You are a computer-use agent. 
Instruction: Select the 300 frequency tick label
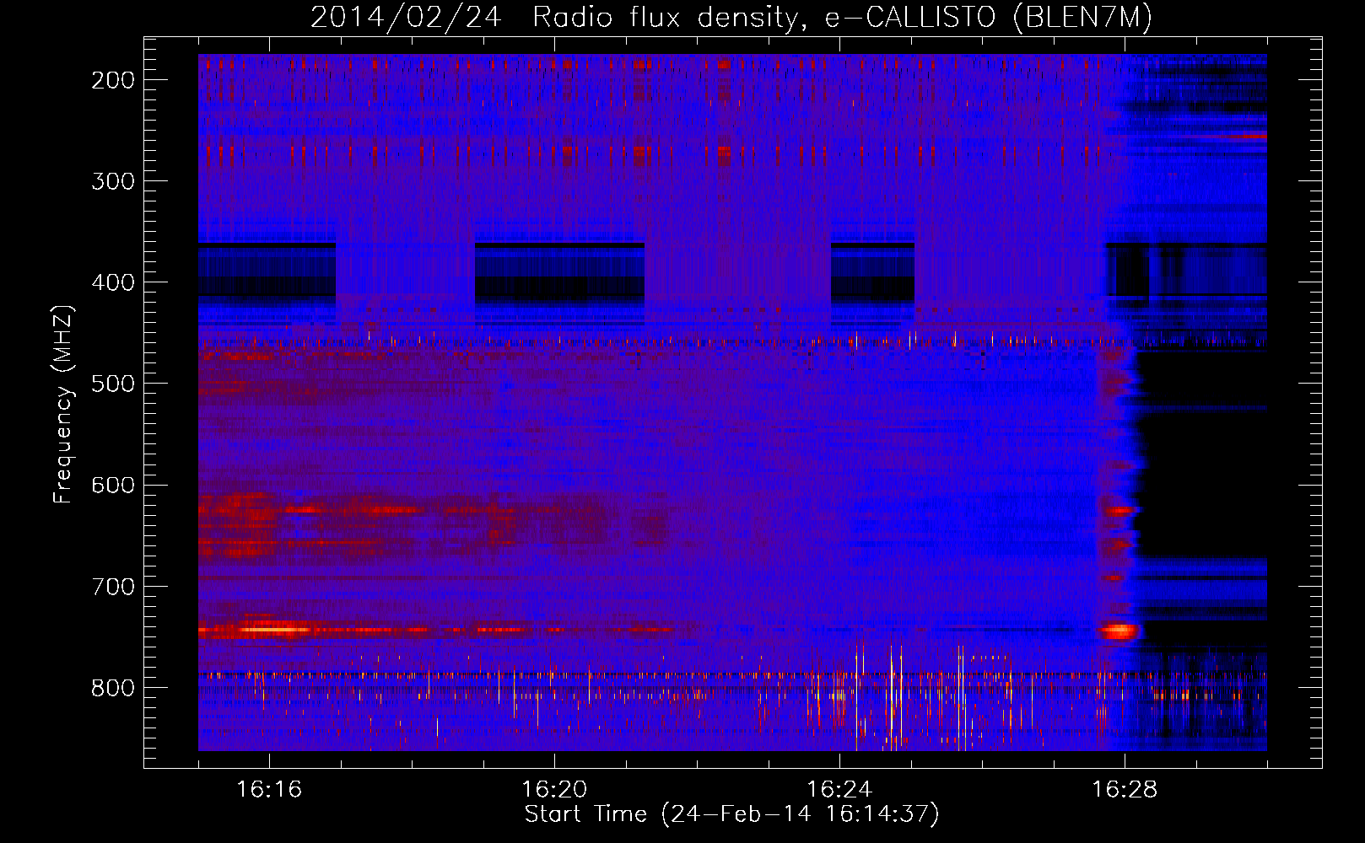[x=113, y=181]
